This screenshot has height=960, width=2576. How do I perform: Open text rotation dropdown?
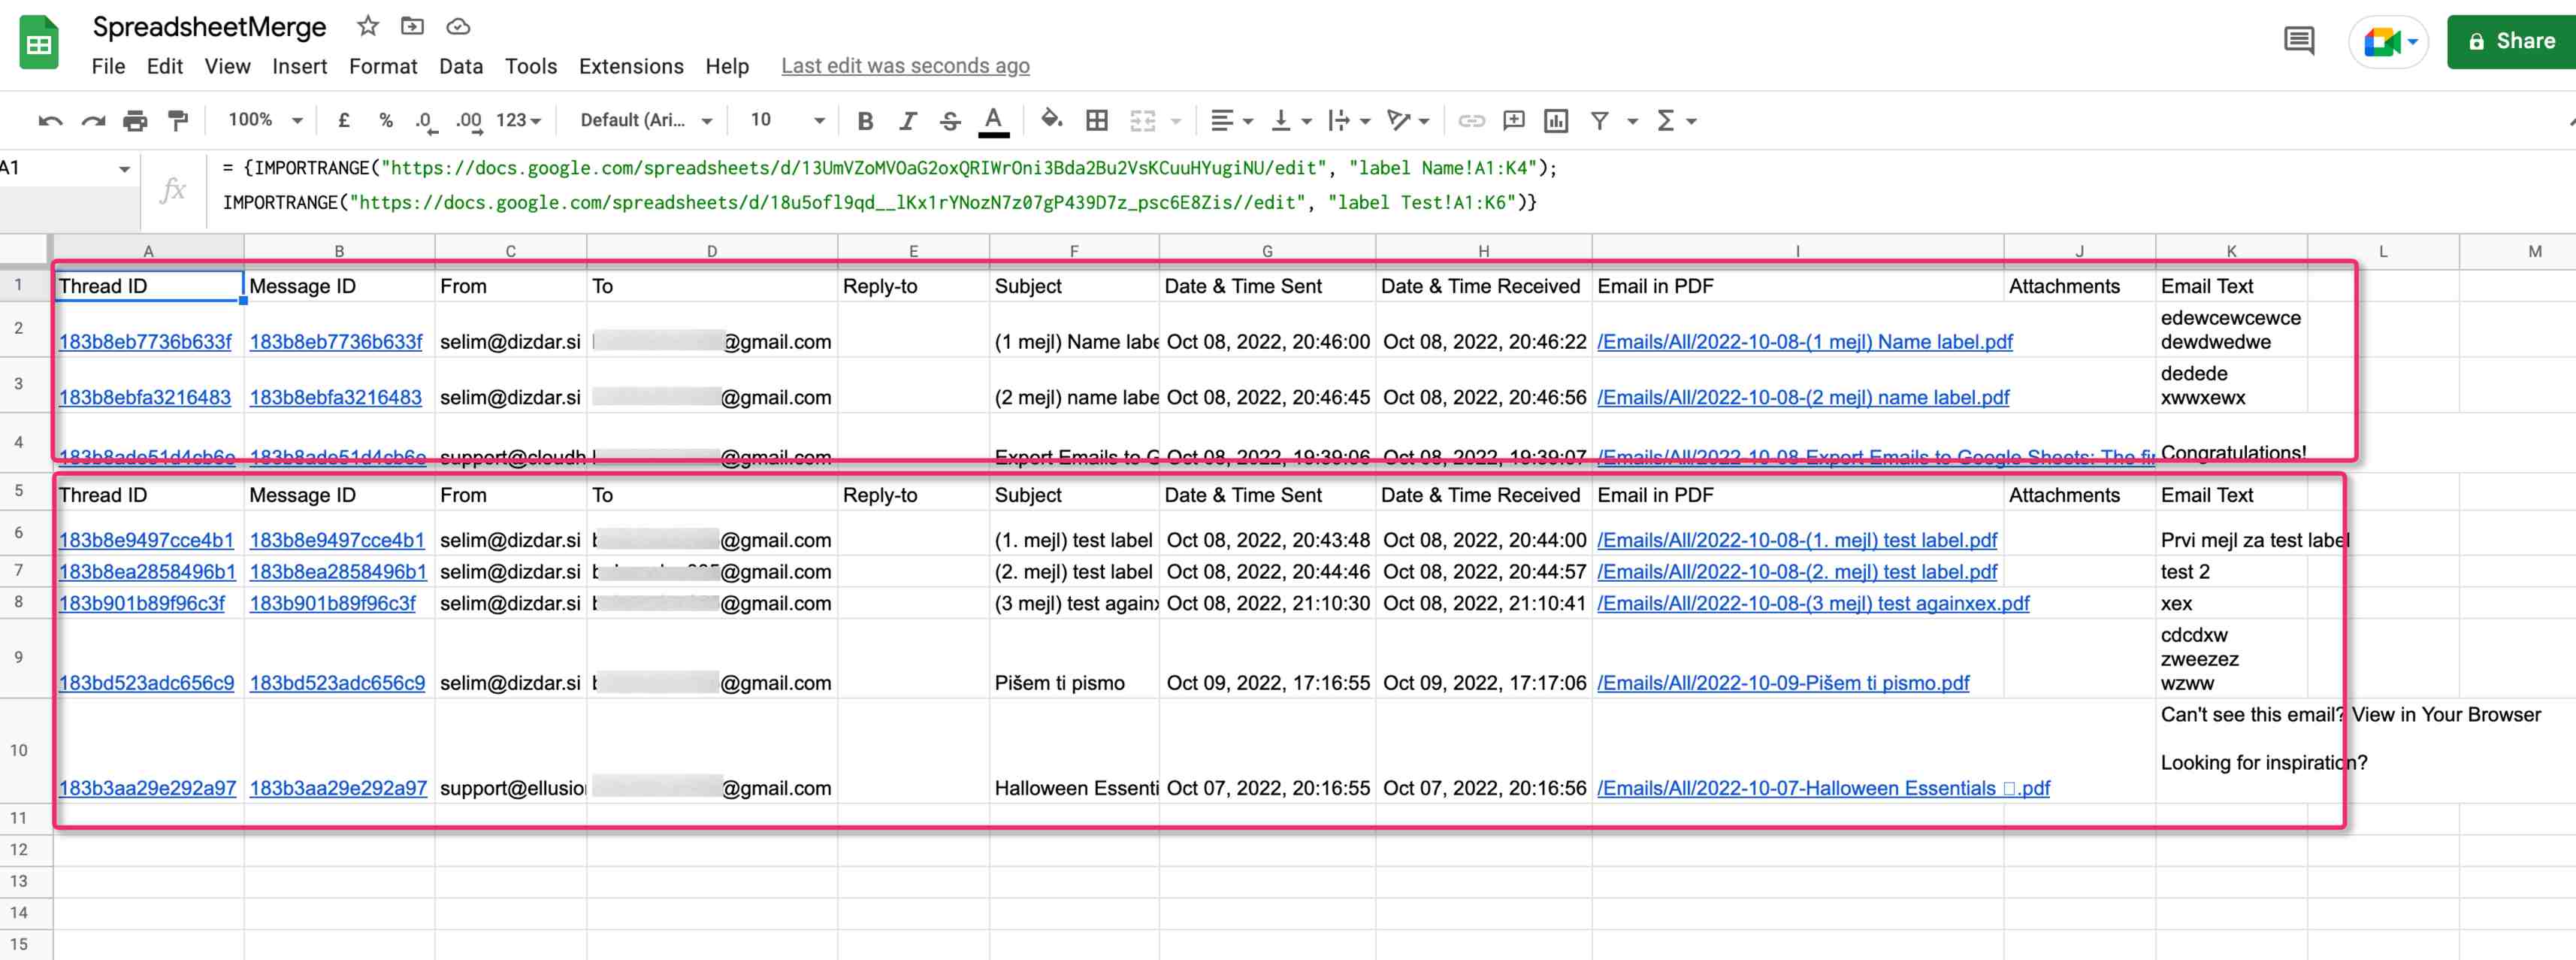[1408, 121]
